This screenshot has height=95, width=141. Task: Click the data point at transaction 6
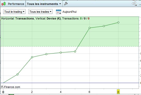(x=90, y=28)
